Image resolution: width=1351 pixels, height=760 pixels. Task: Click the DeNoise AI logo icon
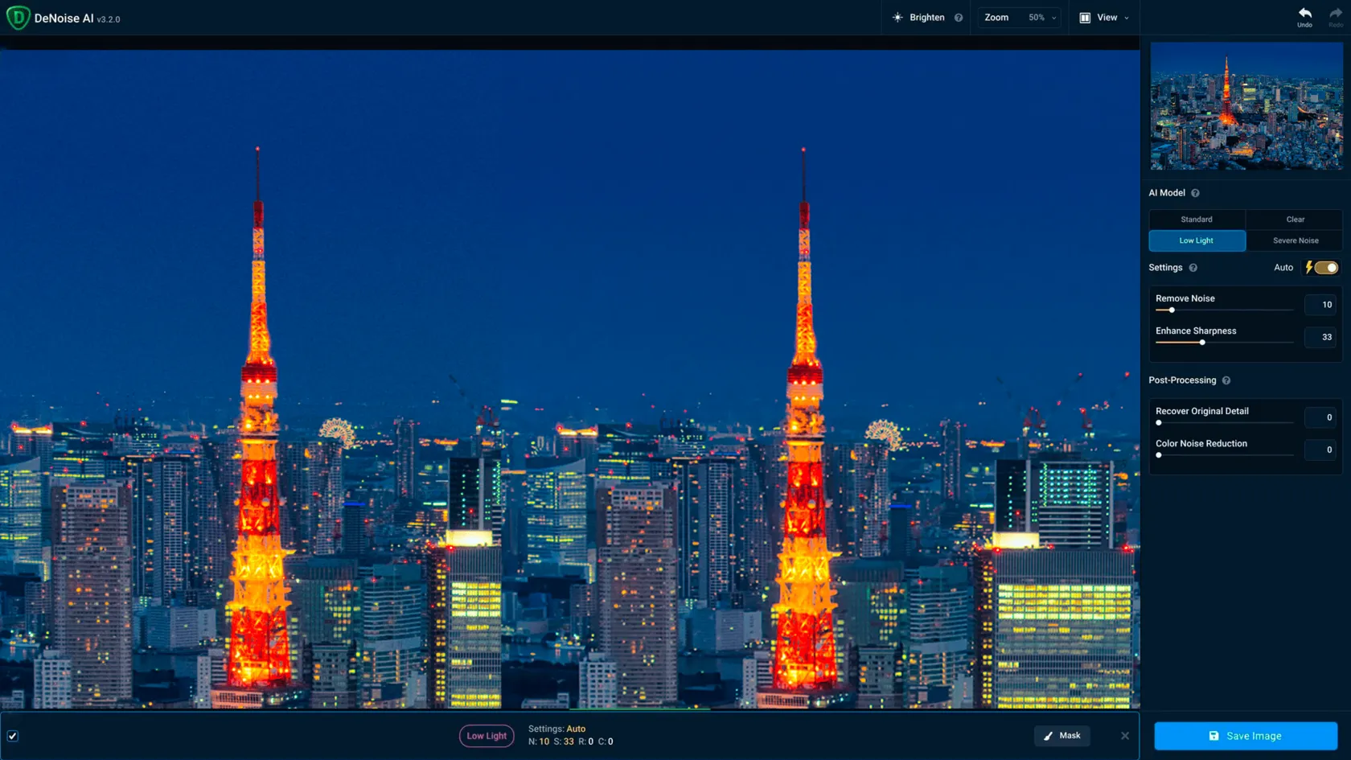click(18, 17)
